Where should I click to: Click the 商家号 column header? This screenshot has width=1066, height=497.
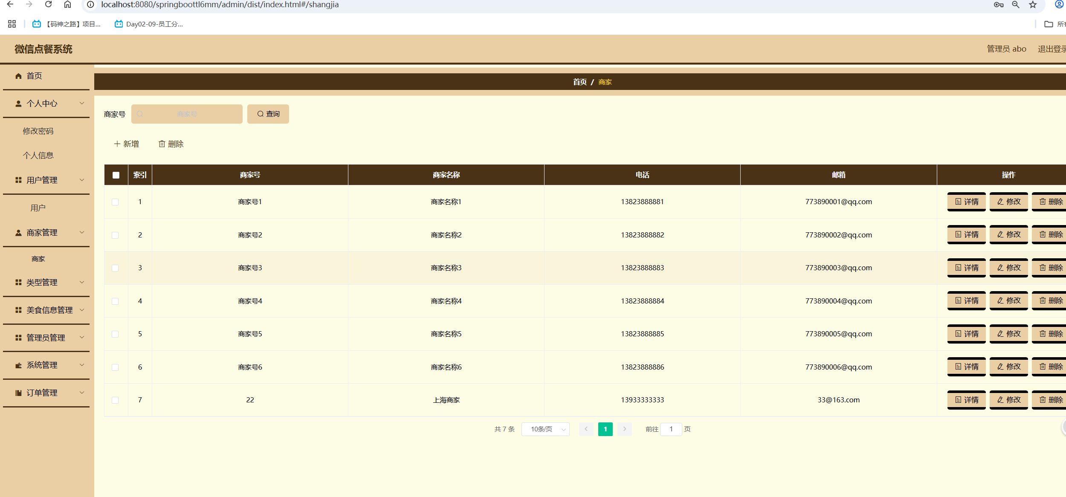(250, 175)
